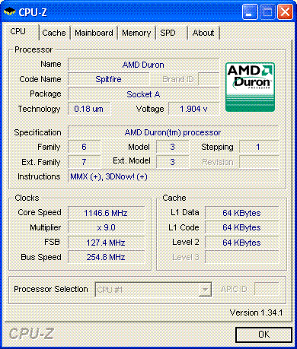297x349 pixels.
Task: Click the OK button
Action: pyautogui.click(x=264, y=335)
